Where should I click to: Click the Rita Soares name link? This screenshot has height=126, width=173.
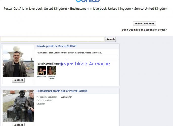[41, 77]
